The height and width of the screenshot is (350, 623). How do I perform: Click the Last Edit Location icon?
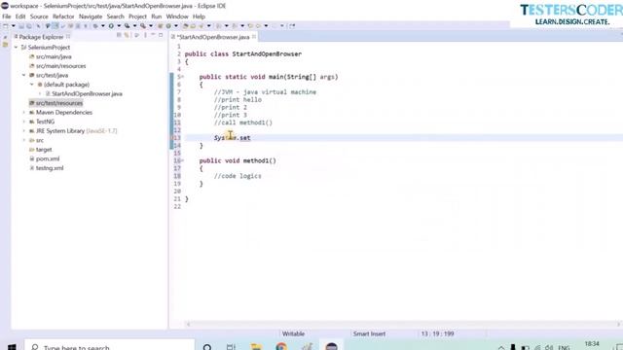click(250, 26)
